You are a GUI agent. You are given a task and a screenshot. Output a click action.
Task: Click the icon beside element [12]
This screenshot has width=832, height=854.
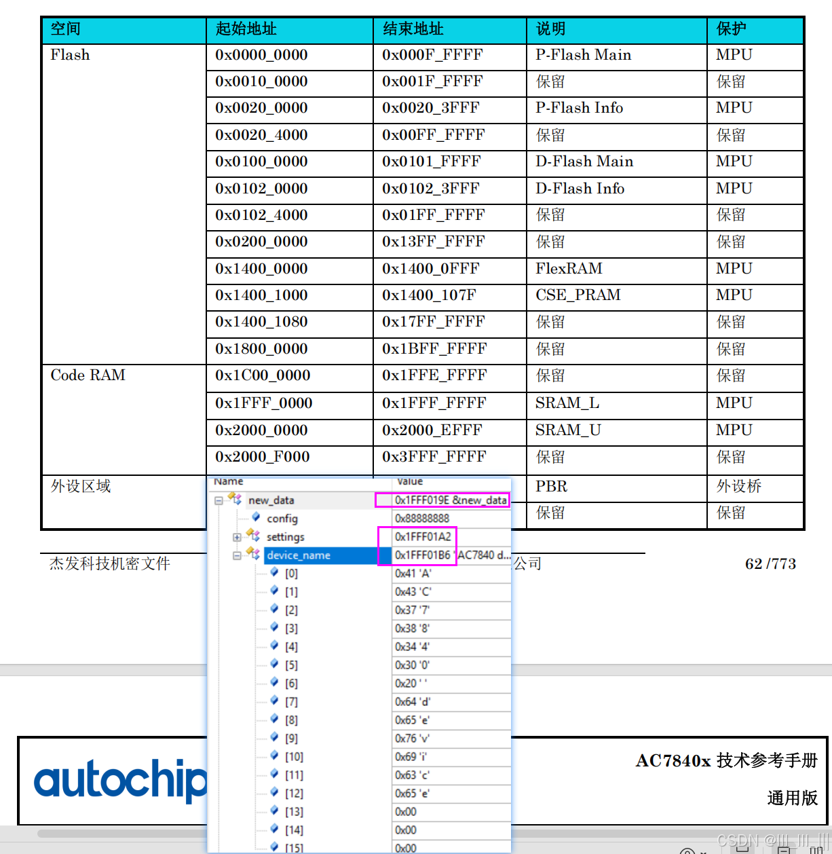(274, 792)
